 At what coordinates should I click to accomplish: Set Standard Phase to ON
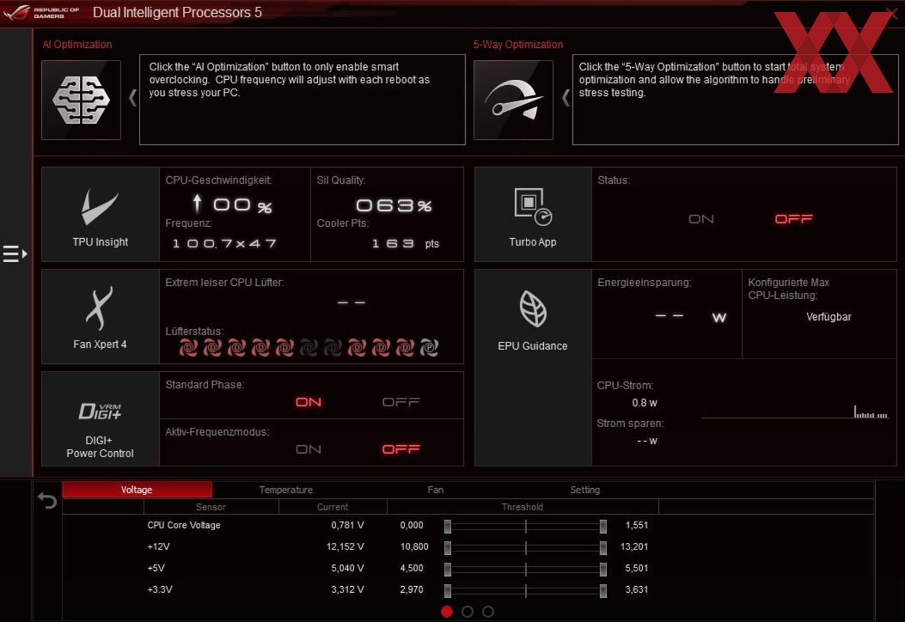click(309, 402)
